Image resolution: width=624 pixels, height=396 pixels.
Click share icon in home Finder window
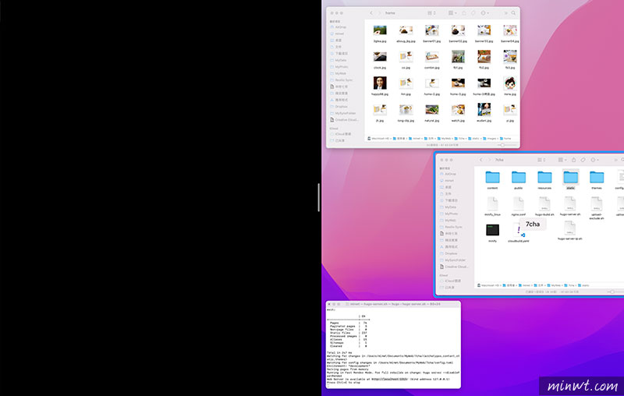[x=464, y=13]
